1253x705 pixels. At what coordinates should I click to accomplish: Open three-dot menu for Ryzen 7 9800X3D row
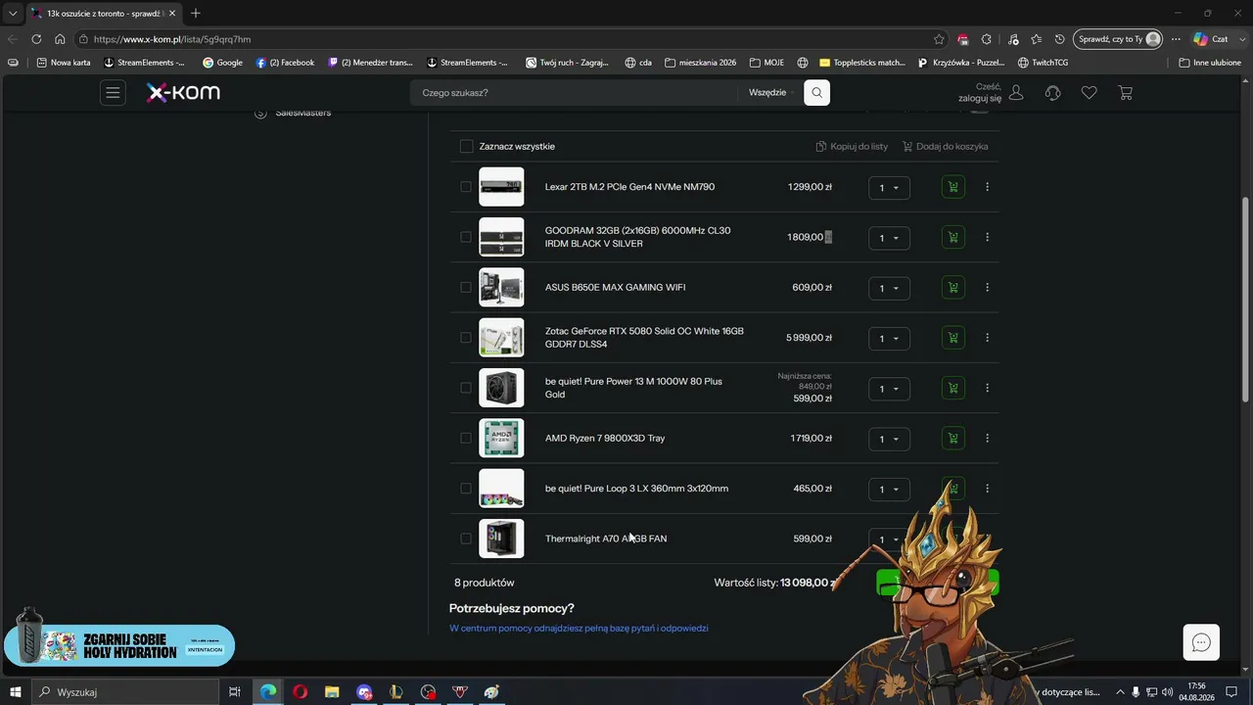pos(987,439)
